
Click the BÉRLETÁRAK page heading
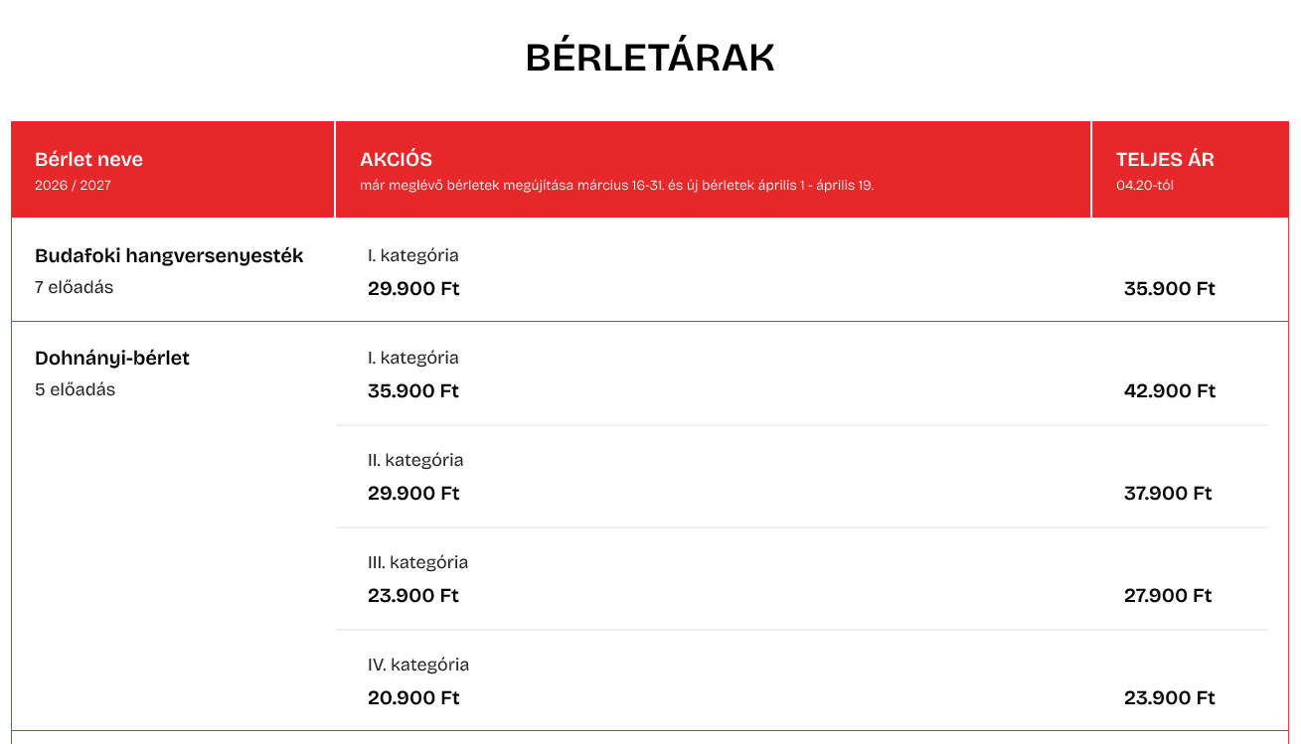650,59
